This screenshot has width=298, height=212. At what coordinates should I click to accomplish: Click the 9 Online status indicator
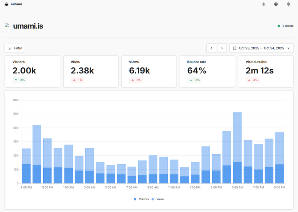click(285, 26)
